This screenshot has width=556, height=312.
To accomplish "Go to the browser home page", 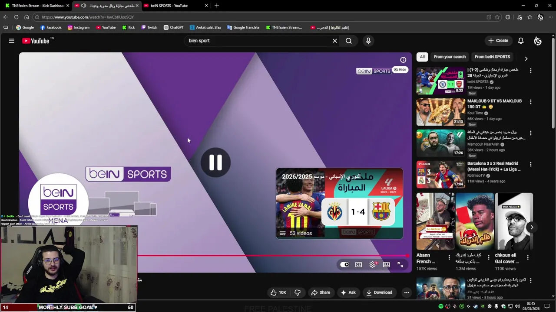I will click(x=26, y=17).
